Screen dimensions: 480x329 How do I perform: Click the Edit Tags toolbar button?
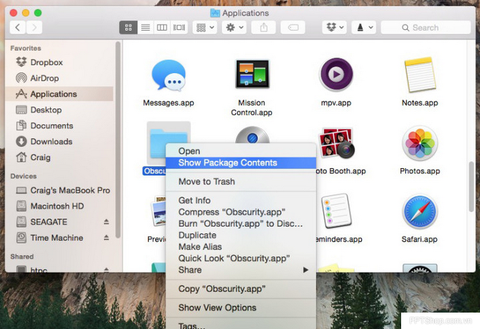point(293,27)
